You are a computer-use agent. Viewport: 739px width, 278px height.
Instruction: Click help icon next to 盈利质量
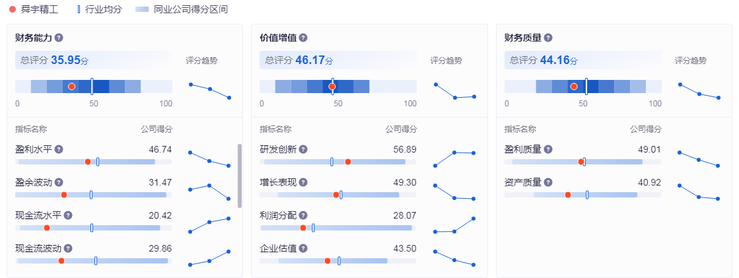pos(547,150)
